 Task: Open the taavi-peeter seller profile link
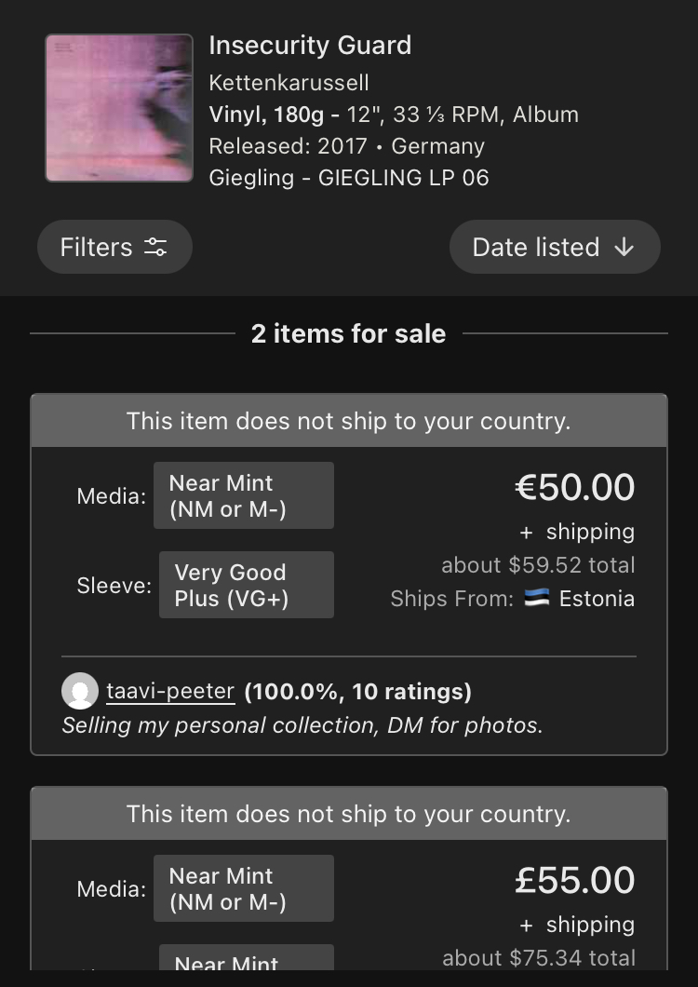170,691
